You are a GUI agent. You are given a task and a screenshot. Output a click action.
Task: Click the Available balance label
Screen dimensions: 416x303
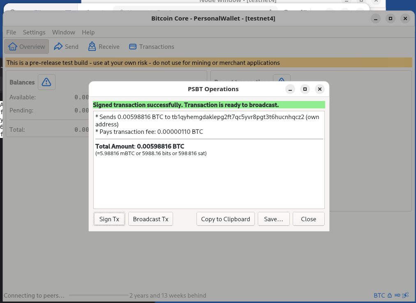click(x=23, y=97)
